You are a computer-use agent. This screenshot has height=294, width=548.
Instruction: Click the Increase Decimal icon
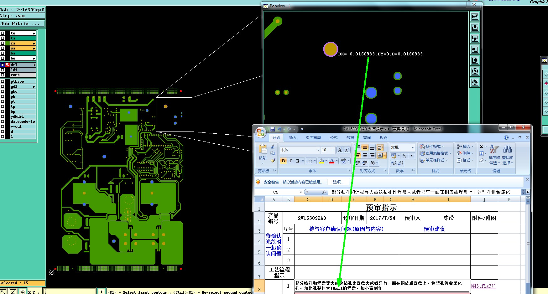click(394, 163)
